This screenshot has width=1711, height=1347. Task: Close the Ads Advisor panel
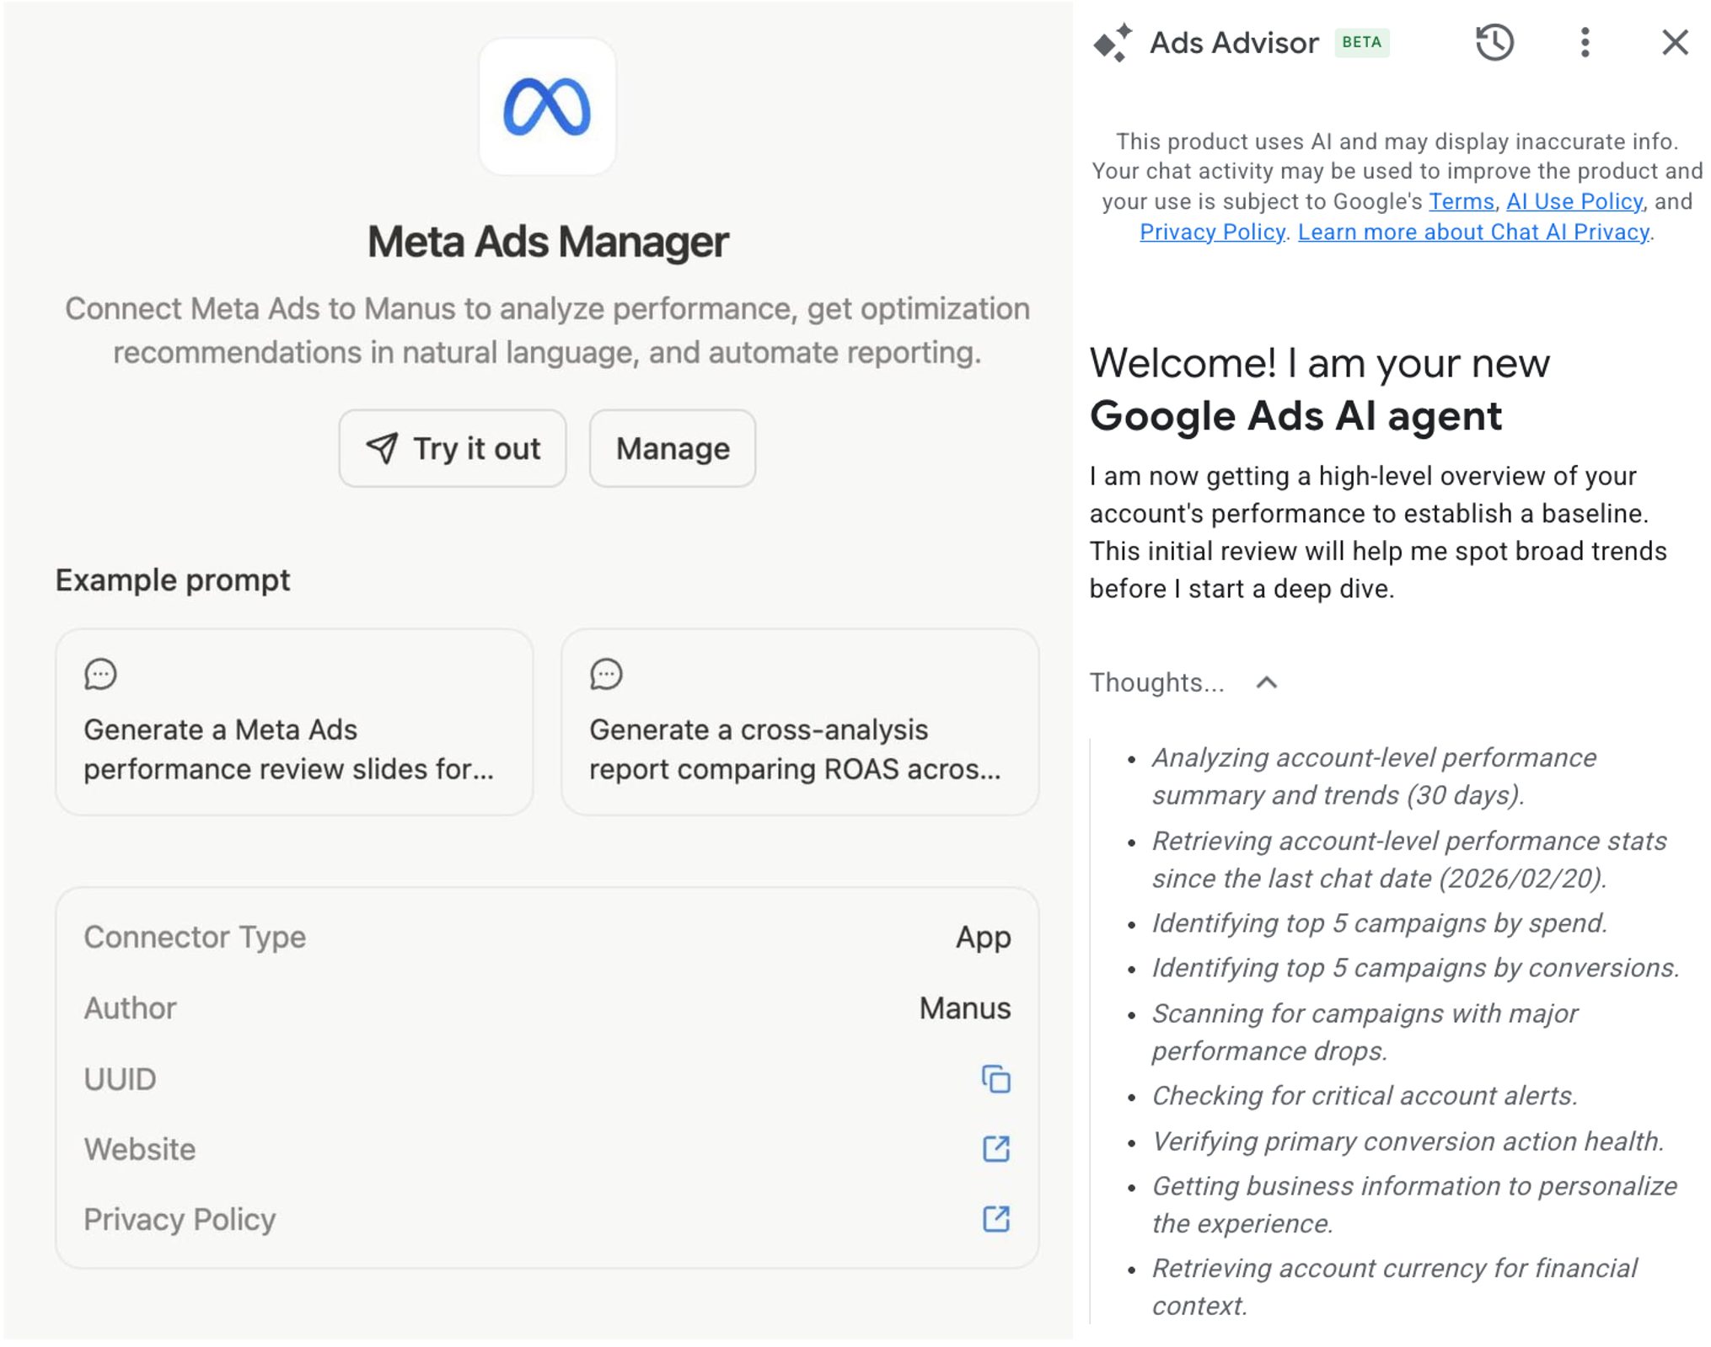click(1675, 42)
